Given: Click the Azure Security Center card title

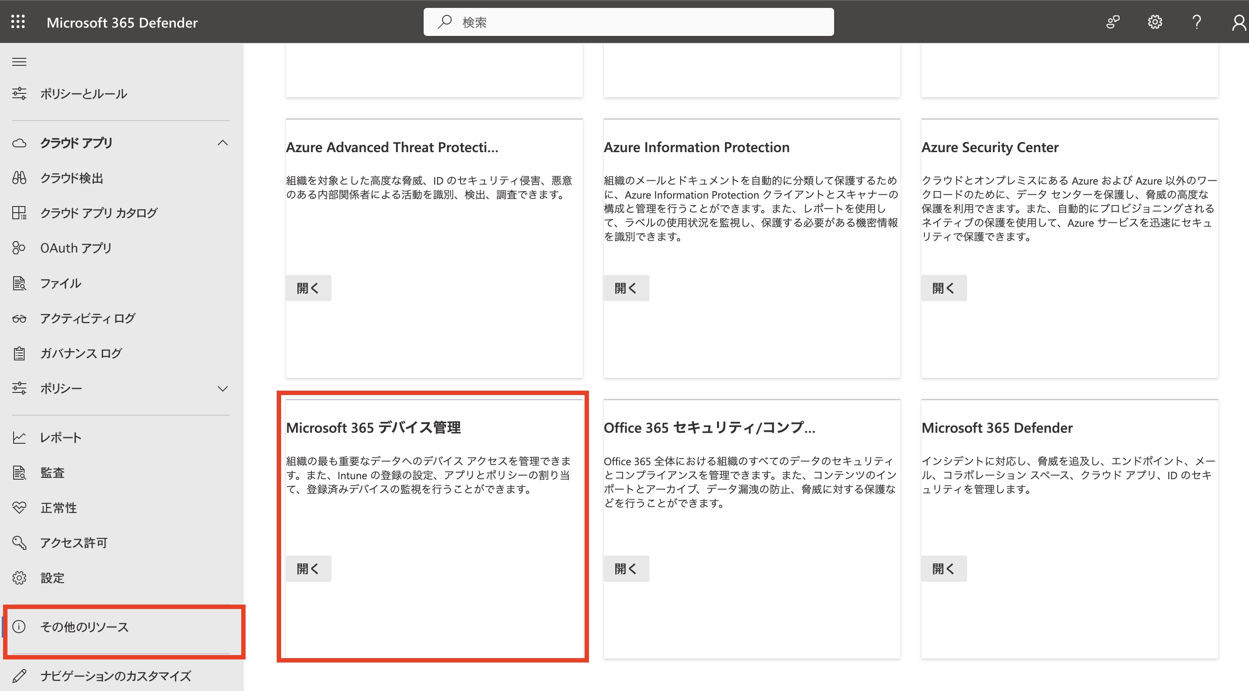Looking at the screenshot, I should pyautogui.click(x=990, y=147).
